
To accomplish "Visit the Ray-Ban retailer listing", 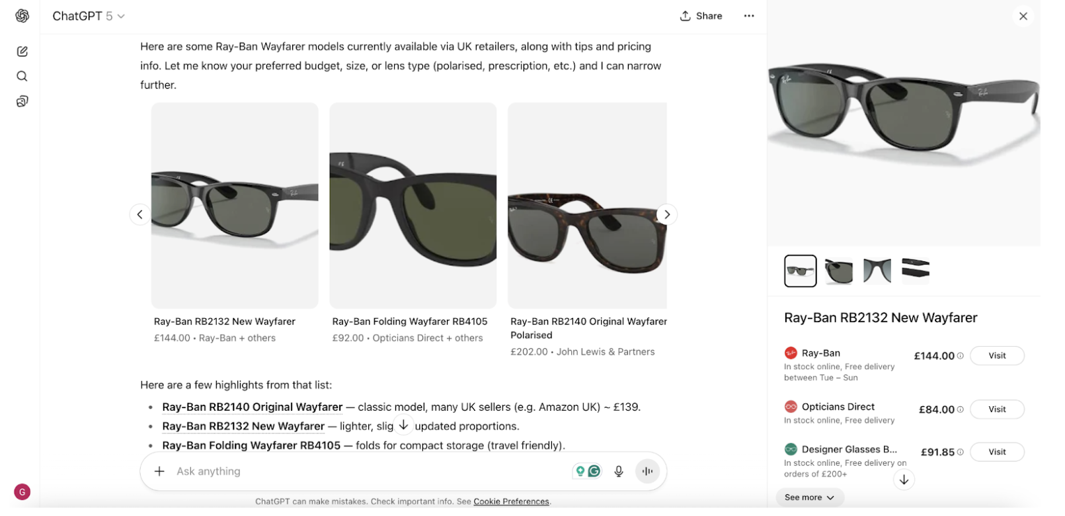I will [996, 356].
